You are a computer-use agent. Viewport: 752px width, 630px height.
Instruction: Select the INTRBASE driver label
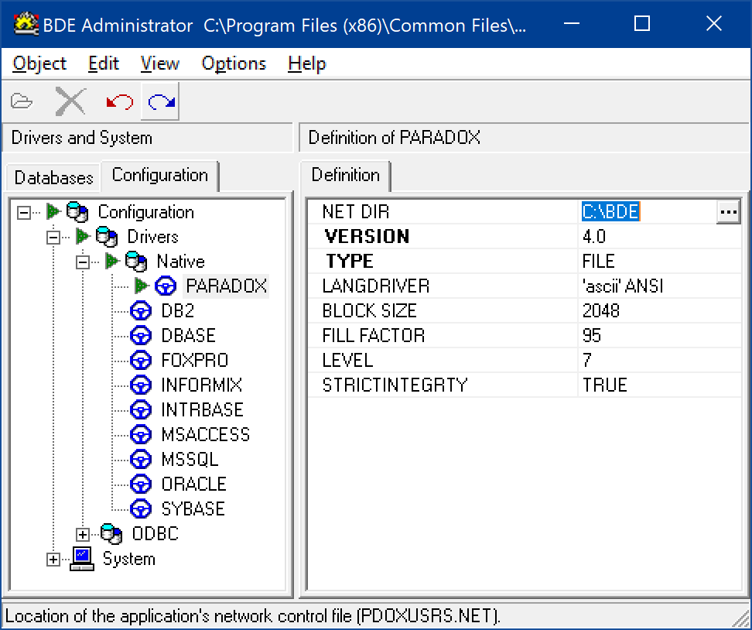203,409
